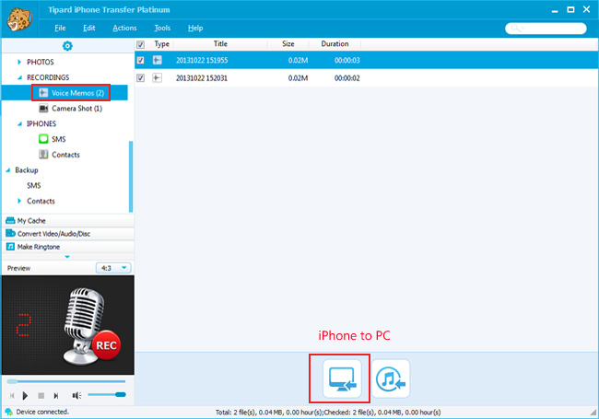Uncheck memo 20131022 152031 checkbox

click(x=141, y=78)
